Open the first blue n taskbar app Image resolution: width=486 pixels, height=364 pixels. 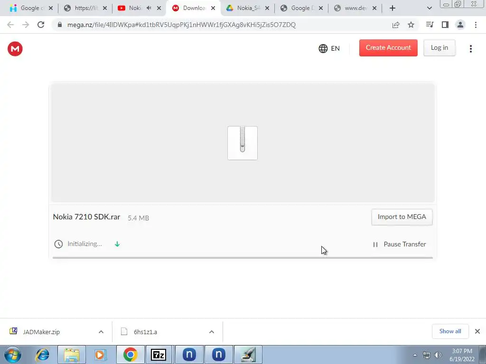click(189, 355)
